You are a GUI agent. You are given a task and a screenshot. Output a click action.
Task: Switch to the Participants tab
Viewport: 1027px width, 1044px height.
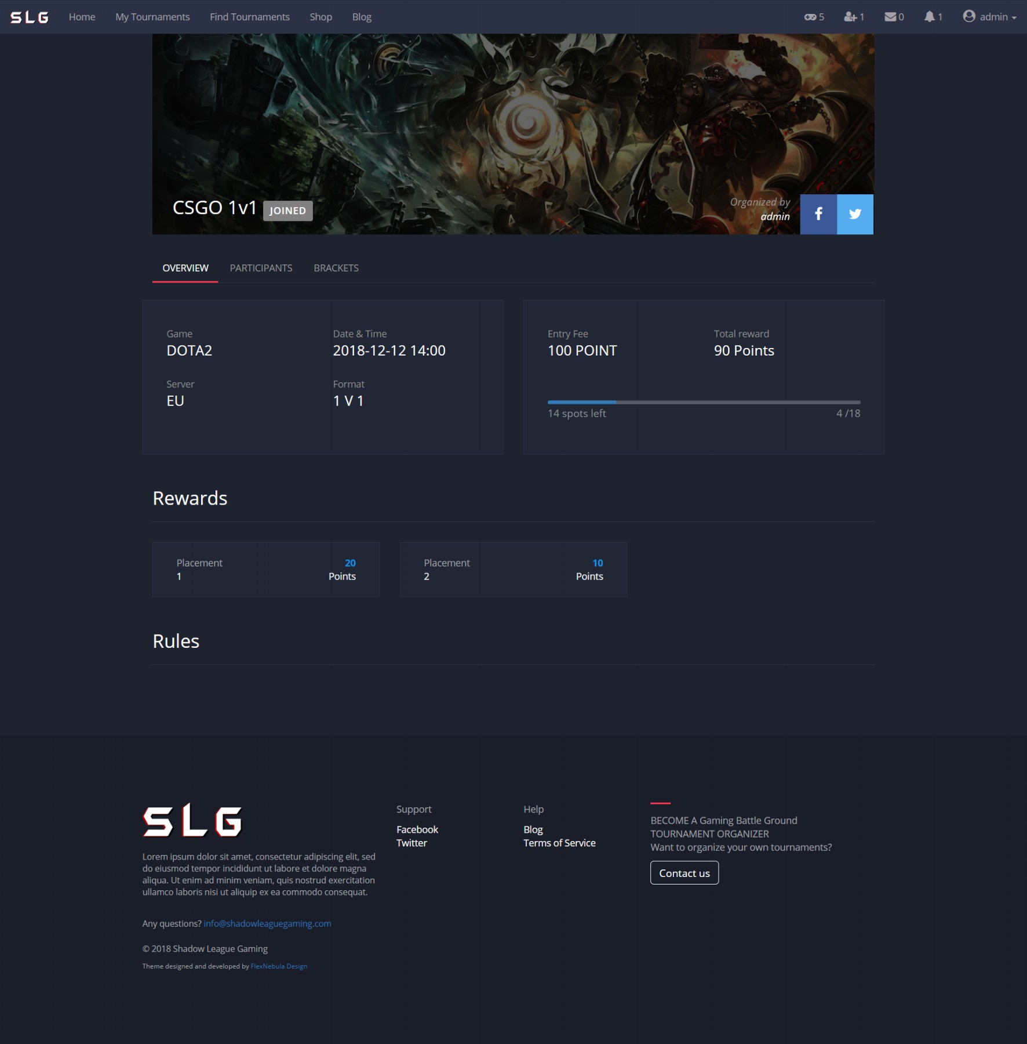[261, 268]
